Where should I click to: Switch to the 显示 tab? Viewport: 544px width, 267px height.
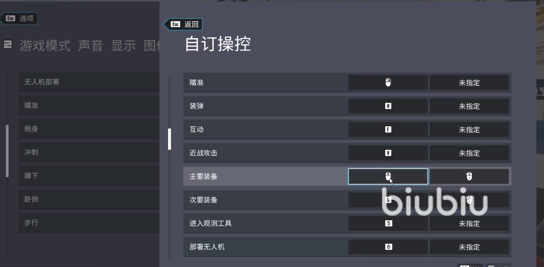(123, 46)
